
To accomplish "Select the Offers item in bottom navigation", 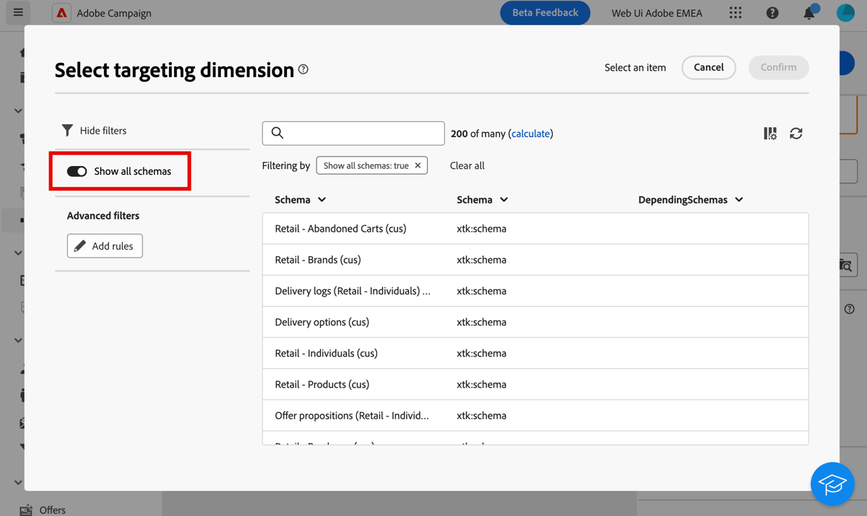I will coord(45,509).
